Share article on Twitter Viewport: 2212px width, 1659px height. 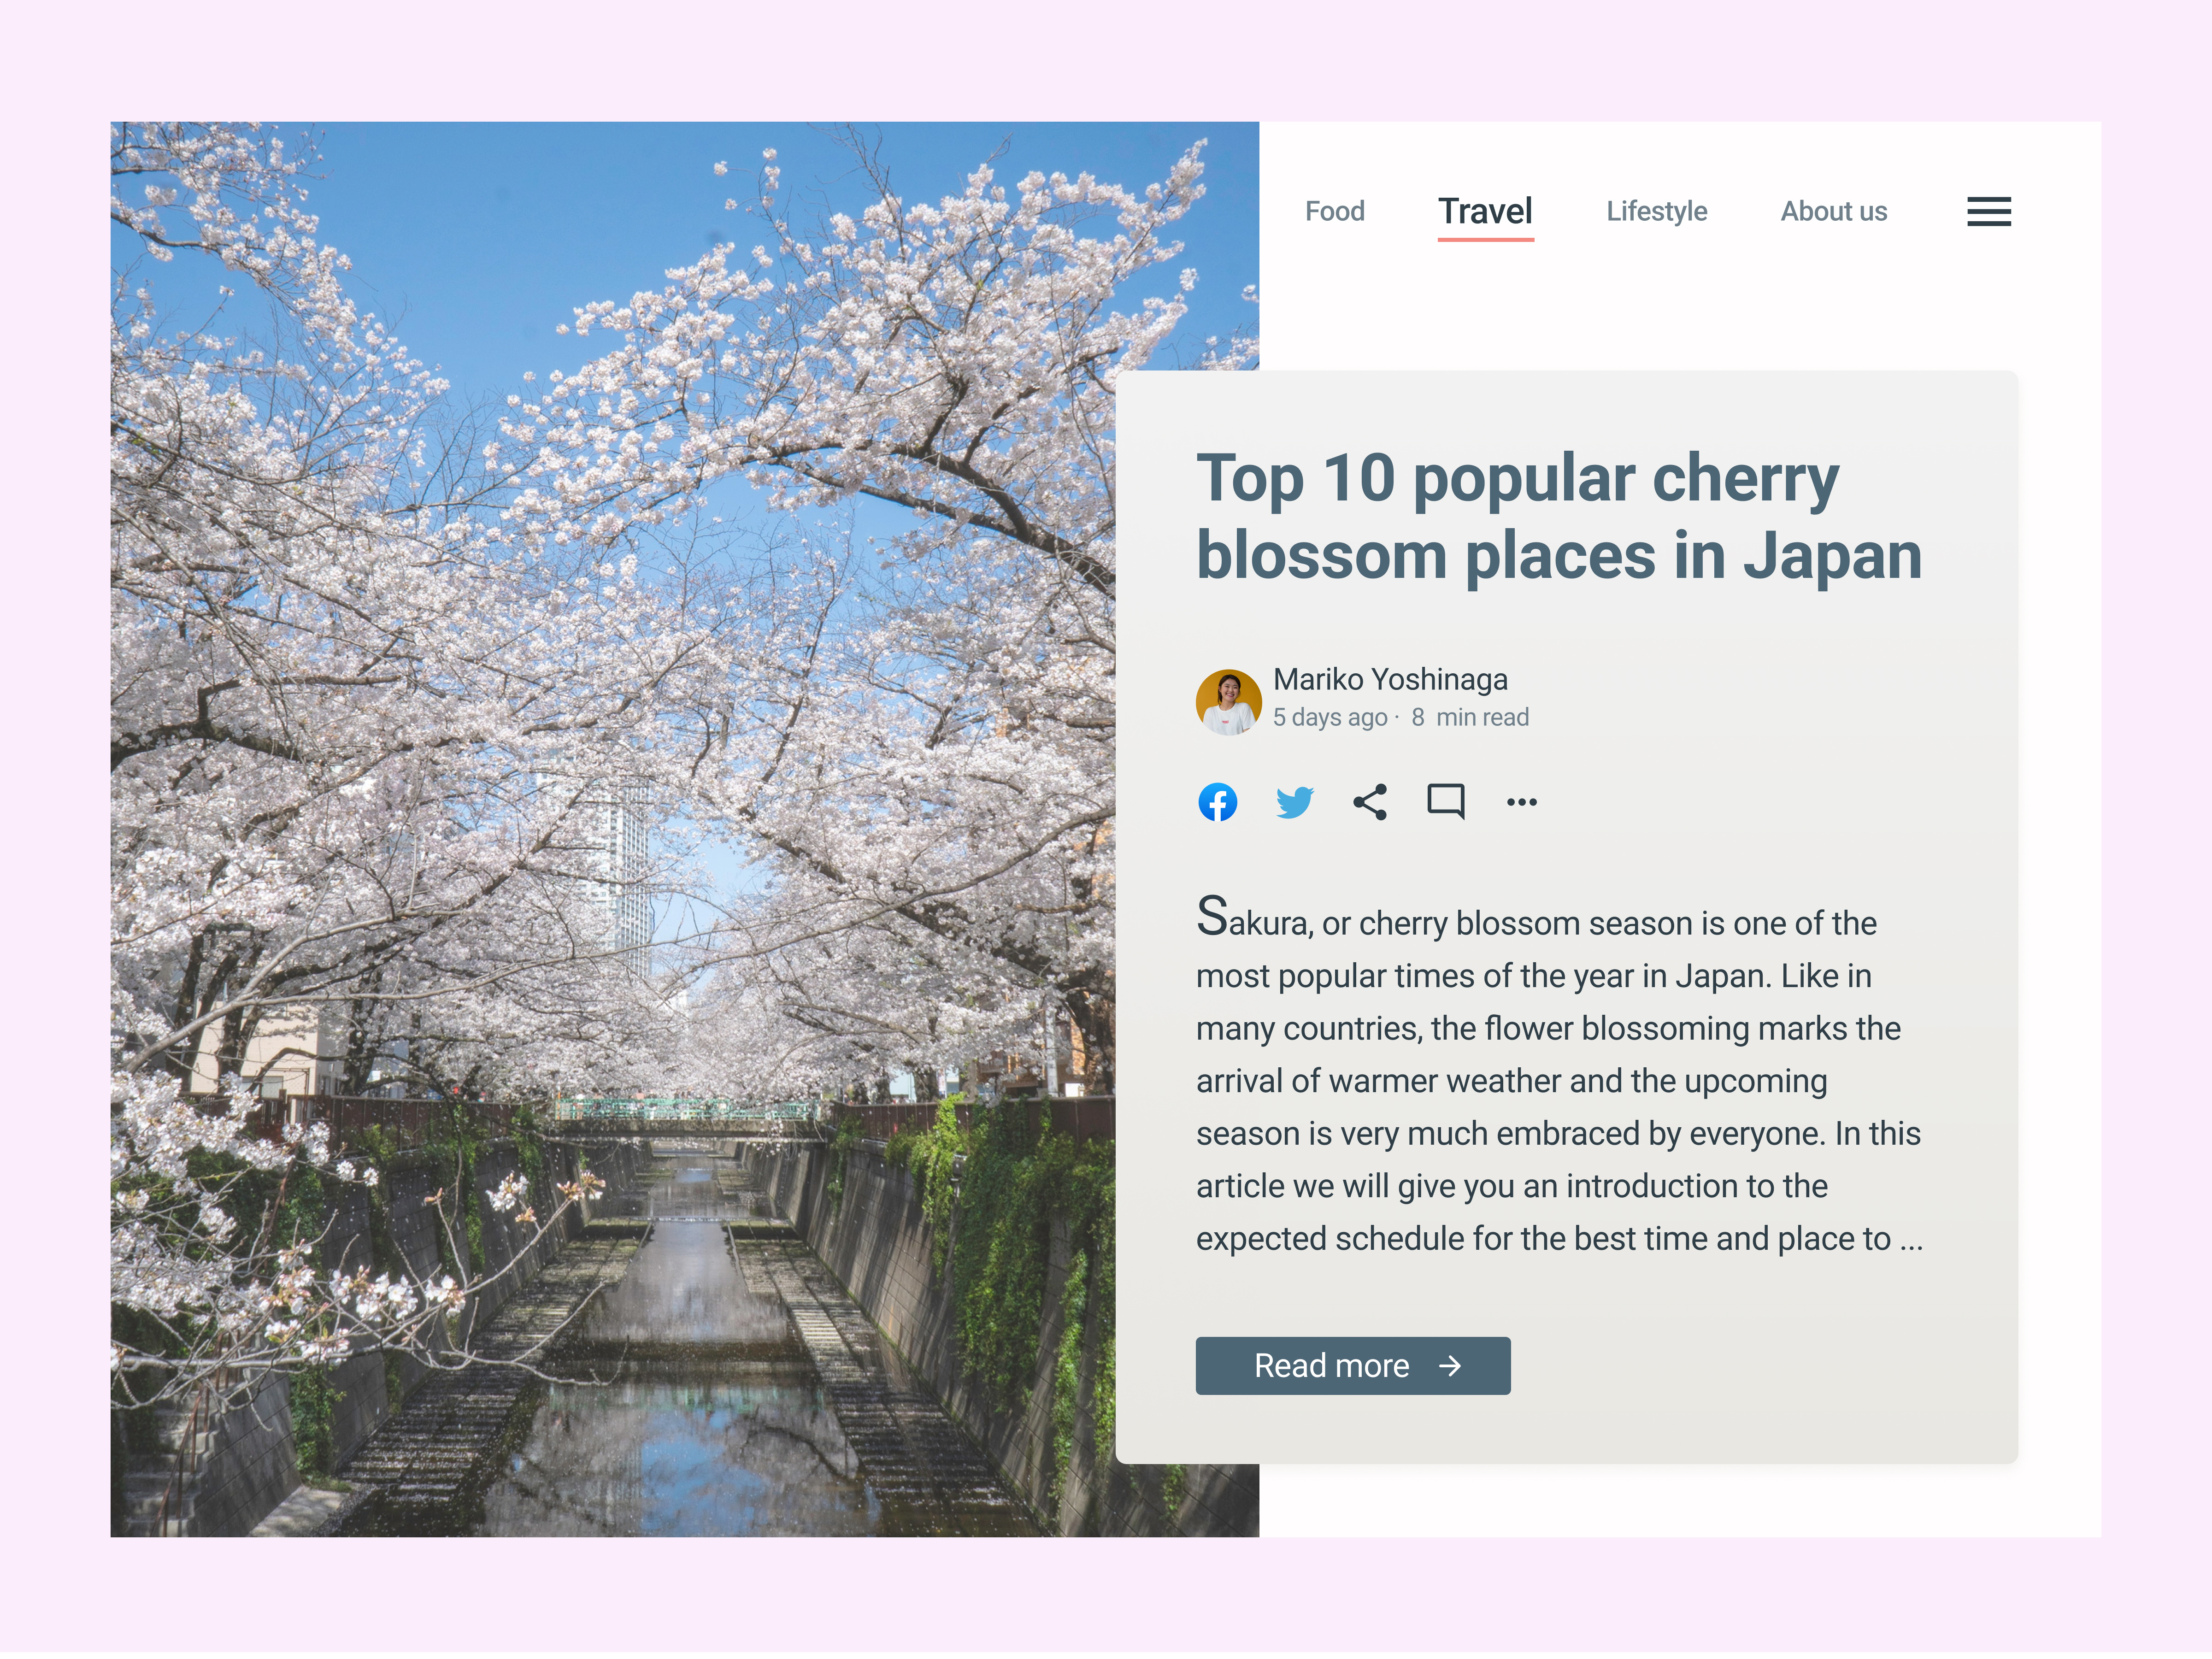tap(1294, 802)
